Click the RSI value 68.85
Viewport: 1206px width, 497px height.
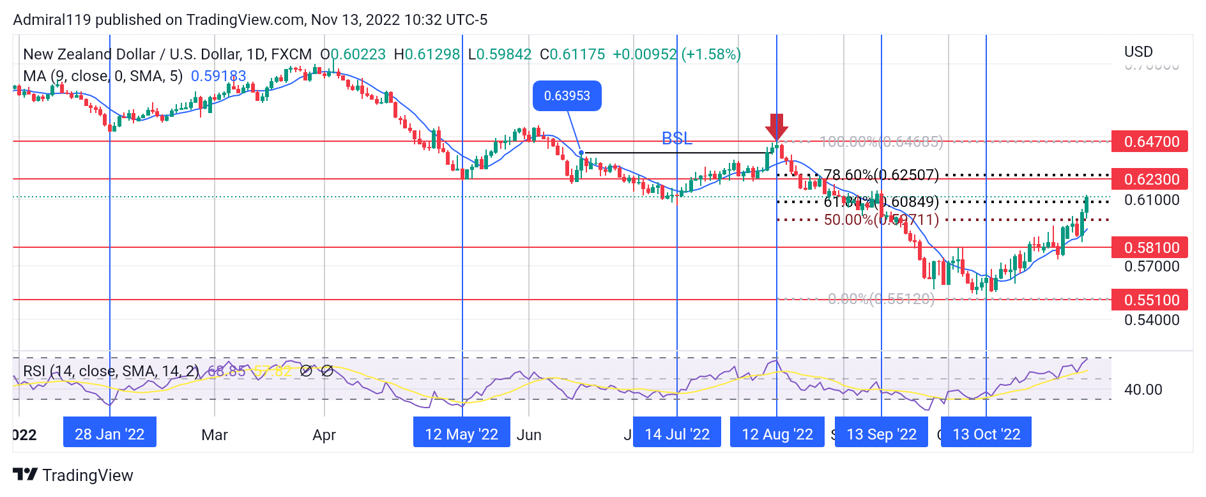click(227, 371)
